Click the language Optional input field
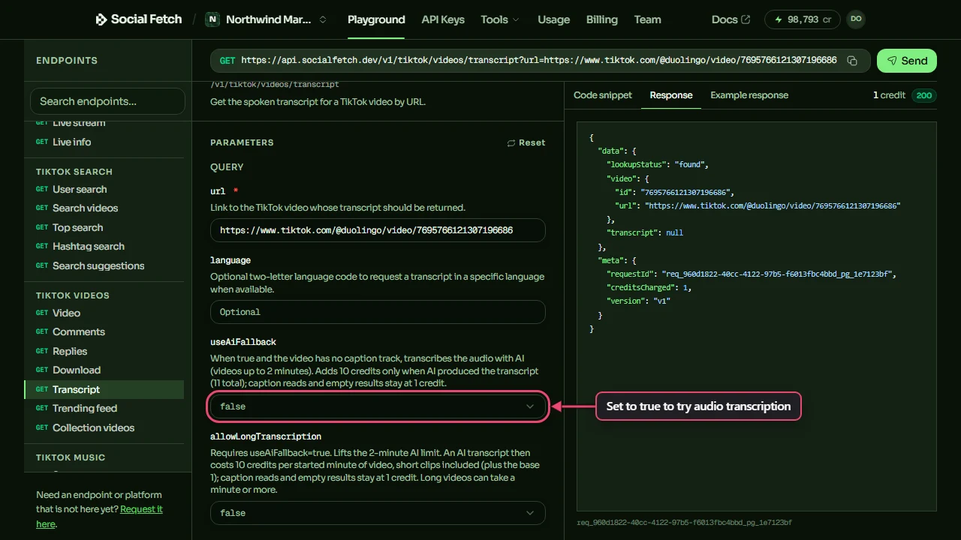The height and width of the screenshot is (540, 961). 378,312
